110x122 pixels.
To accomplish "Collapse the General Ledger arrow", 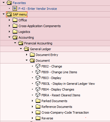I will click(x=21, y=49).
